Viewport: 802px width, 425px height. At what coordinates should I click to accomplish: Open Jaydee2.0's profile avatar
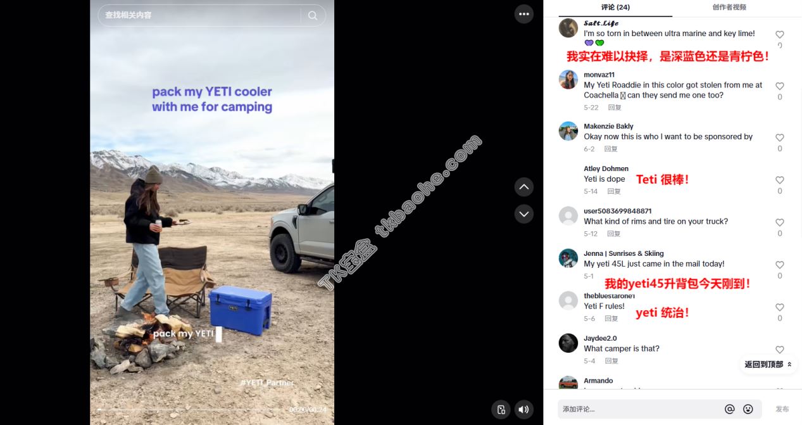(x=568, y=343)
